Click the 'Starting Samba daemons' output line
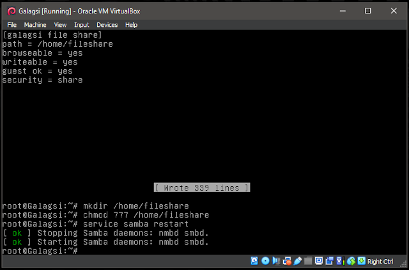Viewport: 409px width, 270px height. [105, 242]
